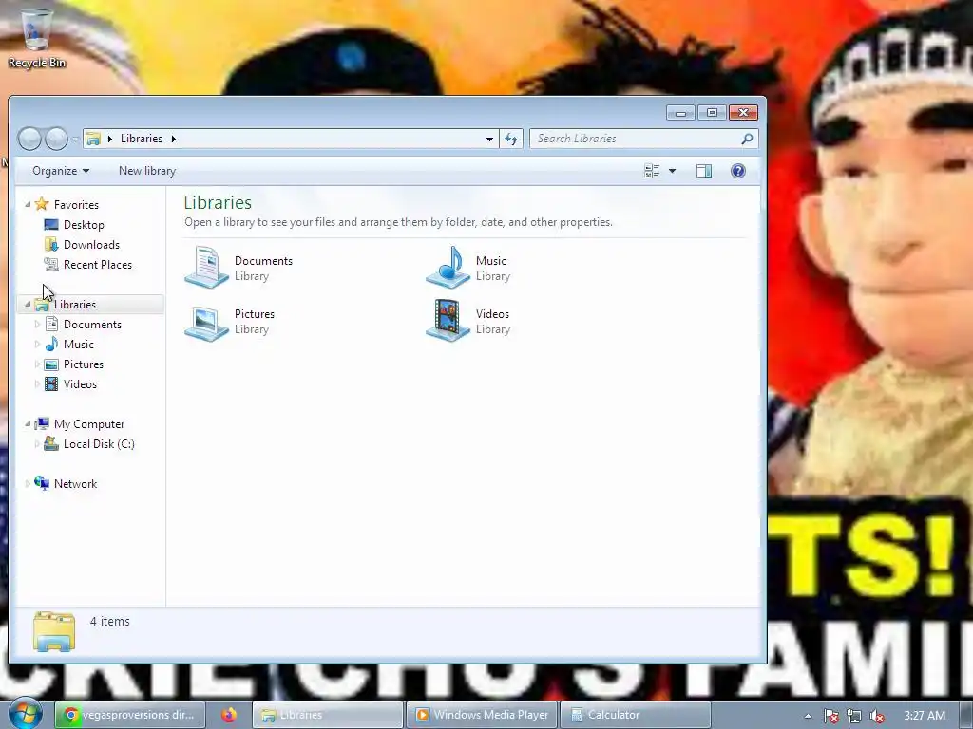The height and width of the screenshot is (729, 973).
Task: Select the Videos library icon in the main pane
Action: [448, 321]
